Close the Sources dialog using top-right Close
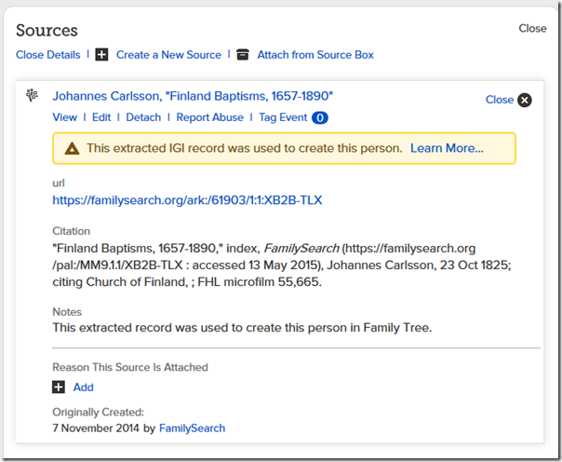The width and height of the screenshot is (562, 462). [532, 29]
